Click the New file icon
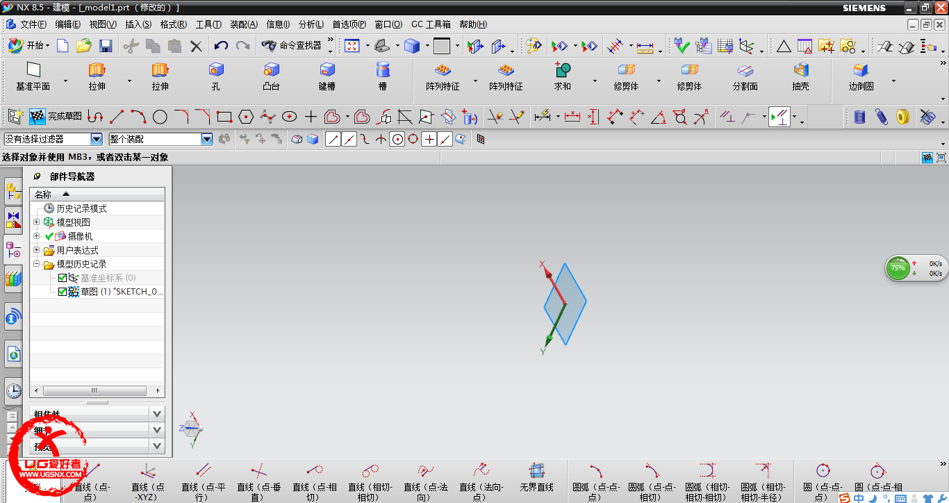This screenshot has height=503, width=949. [x=63, y=46]
